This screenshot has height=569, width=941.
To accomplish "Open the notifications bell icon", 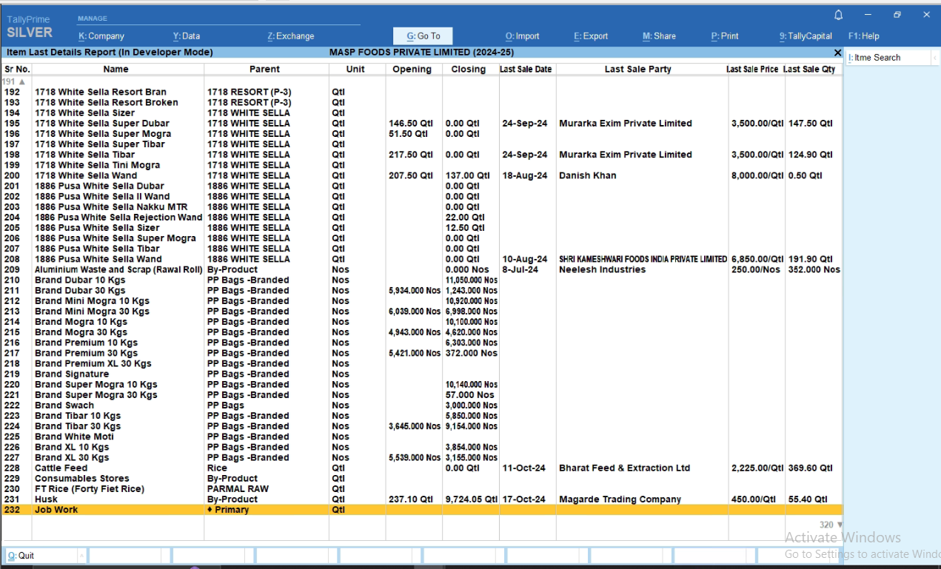I will [838, 15].
